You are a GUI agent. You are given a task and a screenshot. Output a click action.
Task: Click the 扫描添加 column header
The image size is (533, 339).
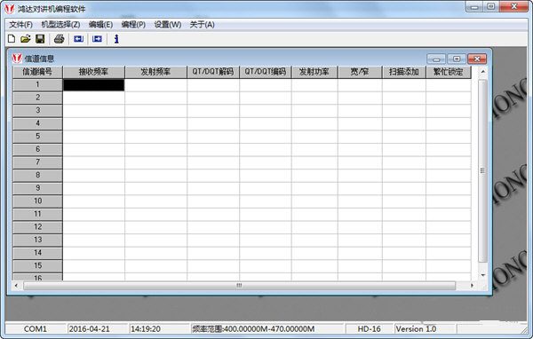(x=404, y=72)
